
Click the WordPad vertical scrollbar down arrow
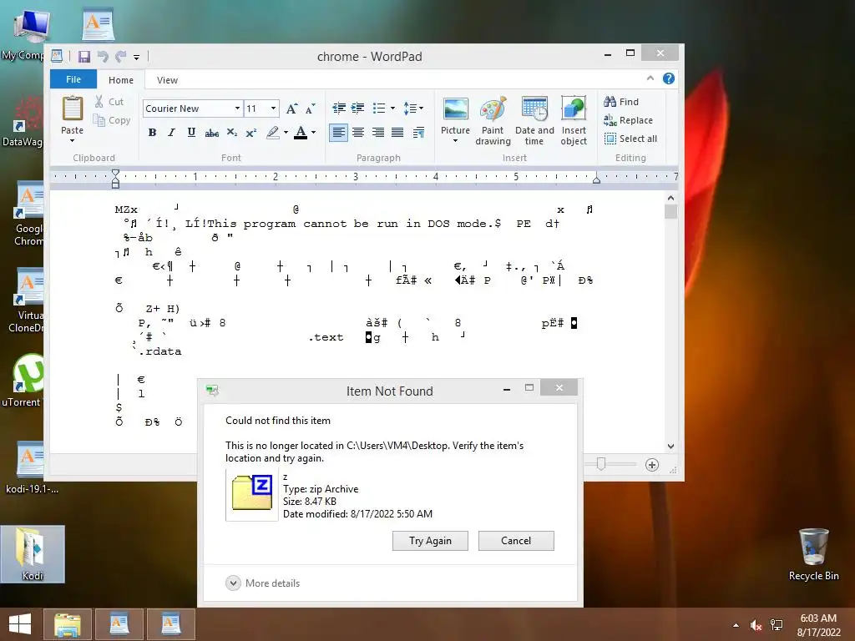(x=670, y=446)
